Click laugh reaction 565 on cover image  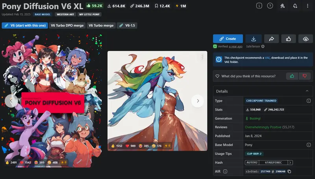39,162
